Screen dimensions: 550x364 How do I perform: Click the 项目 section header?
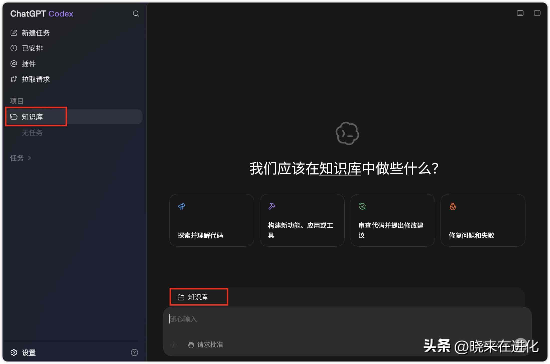[x=17, y=101]
